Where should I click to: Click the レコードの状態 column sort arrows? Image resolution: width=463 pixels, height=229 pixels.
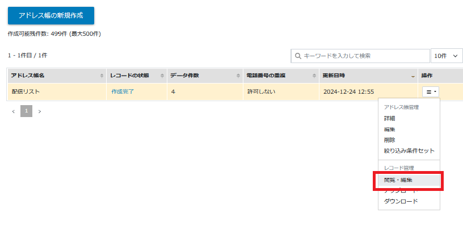pos(162,76)
